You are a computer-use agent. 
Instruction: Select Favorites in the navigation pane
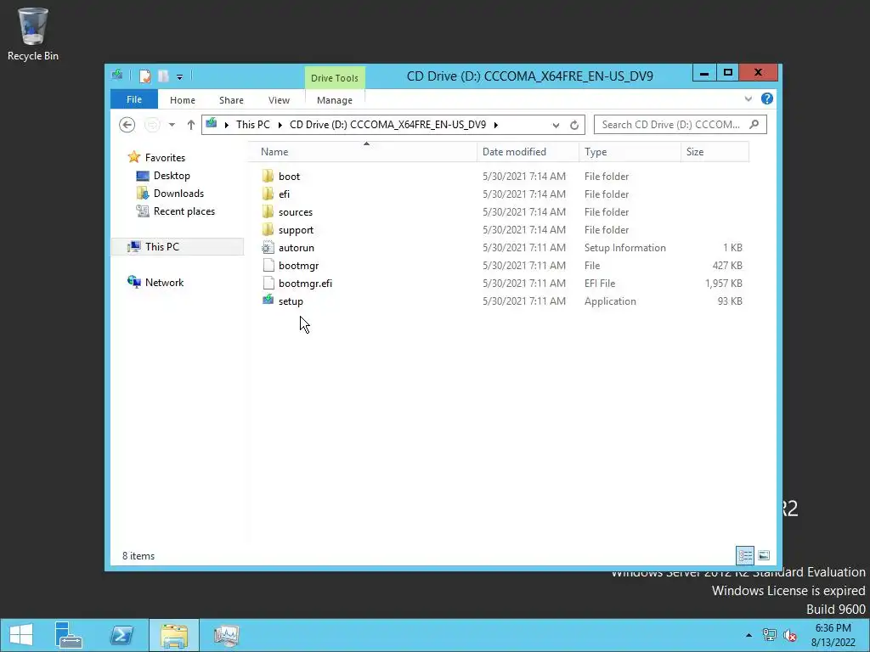pyautogui.click(x=165, y=158)
